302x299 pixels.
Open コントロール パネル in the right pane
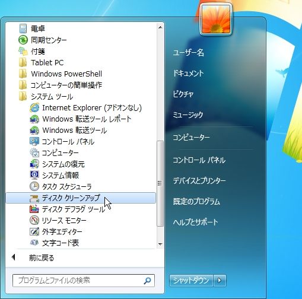199,160
